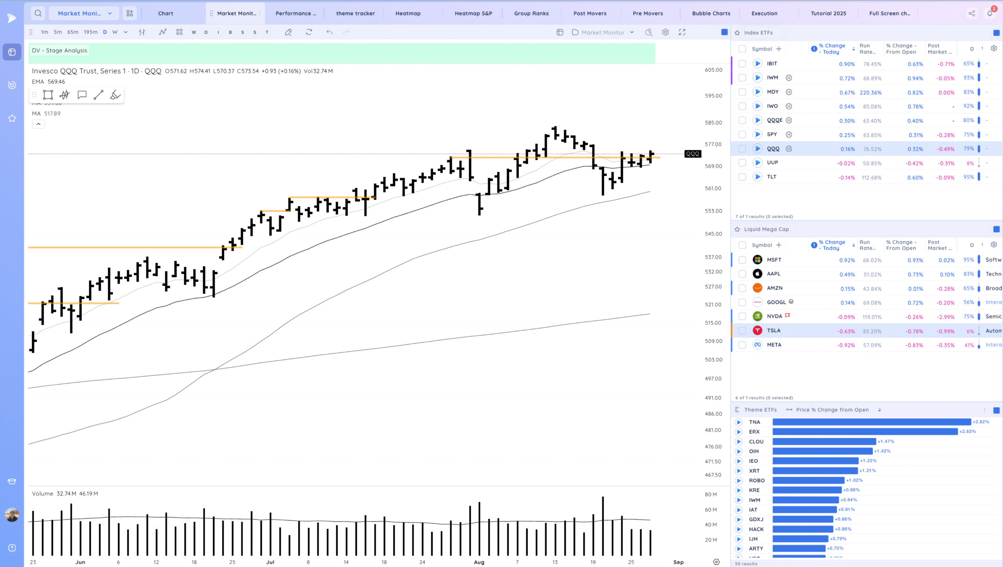Check the IBIT row checkbox
This screenshot has width=1003, height=567.
tap(742, 63)
